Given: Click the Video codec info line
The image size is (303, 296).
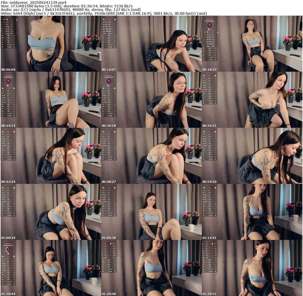Looking at the screenshot, I should pyautogui.click(x=104, y=13).
